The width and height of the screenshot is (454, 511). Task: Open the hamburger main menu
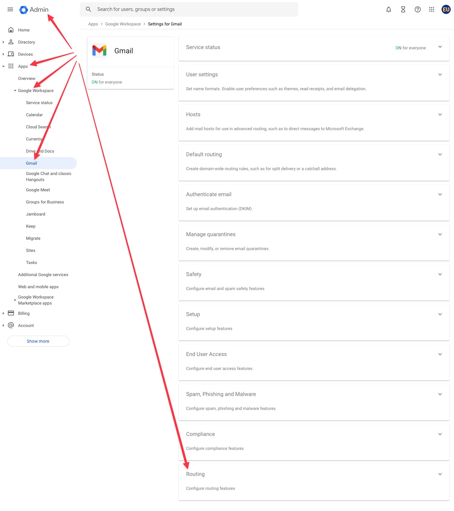point(10,9)
